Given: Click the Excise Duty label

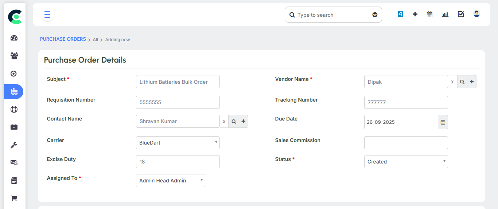Looking at the screenshot, I should click(61, 159).
